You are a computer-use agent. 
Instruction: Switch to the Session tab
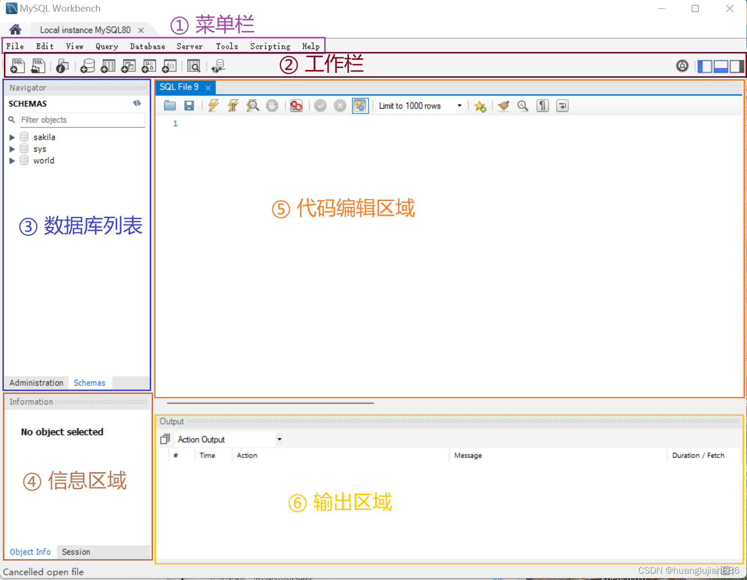[76, 552]
